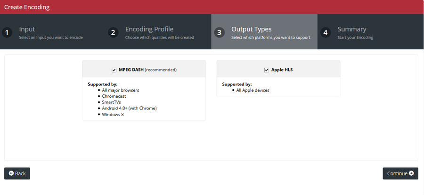The image size is (424, 195).
Task: Click the 'Windows 8' list item
Action: [x=113, y=114]
